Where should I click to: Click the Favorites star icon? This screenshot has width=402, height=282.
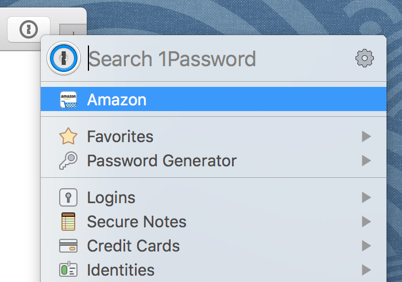(x=68, y=136)
